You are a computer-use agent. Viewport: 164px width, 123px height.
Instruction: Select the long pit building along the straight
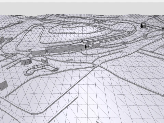[66, 49]
